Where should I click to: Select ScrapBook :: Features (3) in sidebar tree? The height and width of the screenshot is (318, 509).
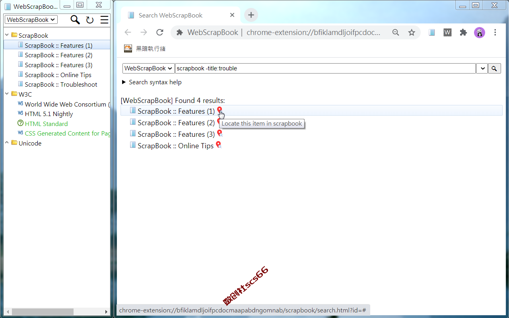click(x=58, y=65)
